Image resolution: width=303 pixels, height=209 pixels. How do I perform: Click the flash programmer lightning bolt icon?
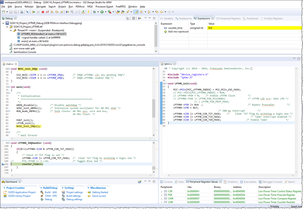pyautogui.click(x=89, y=12)
